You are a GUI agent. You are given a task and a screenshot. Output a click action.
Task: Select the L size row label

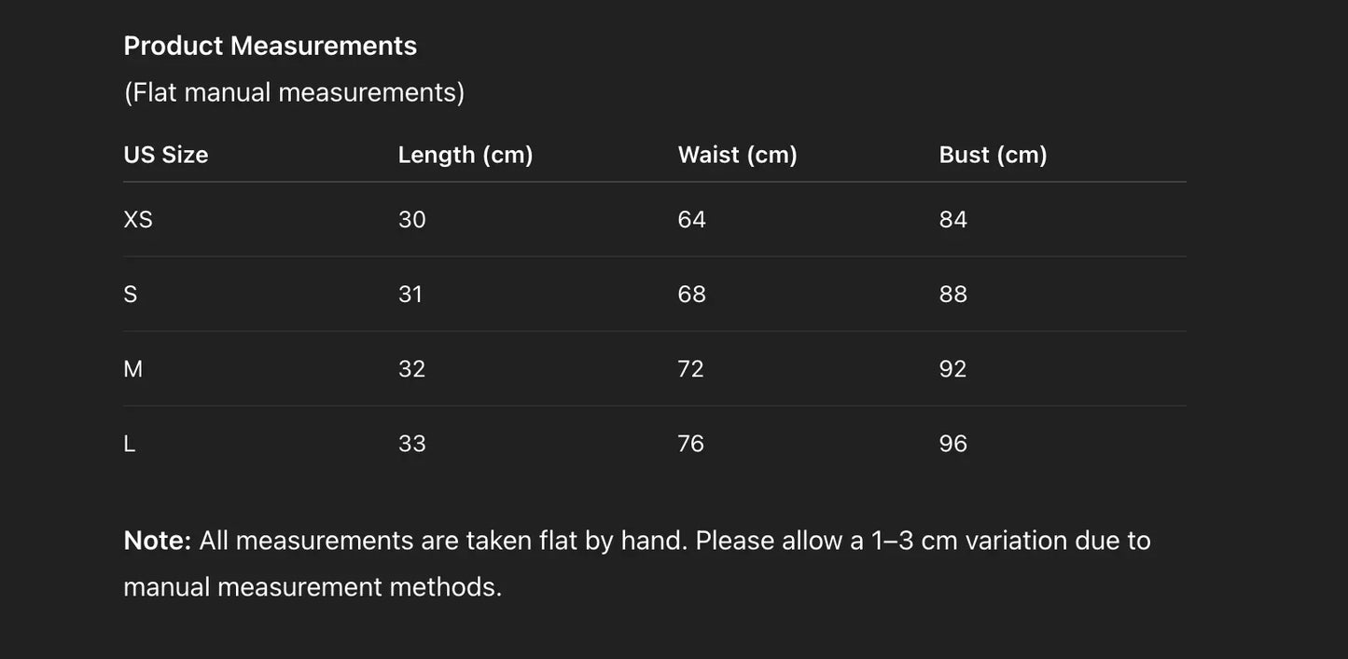click(130, 444)
